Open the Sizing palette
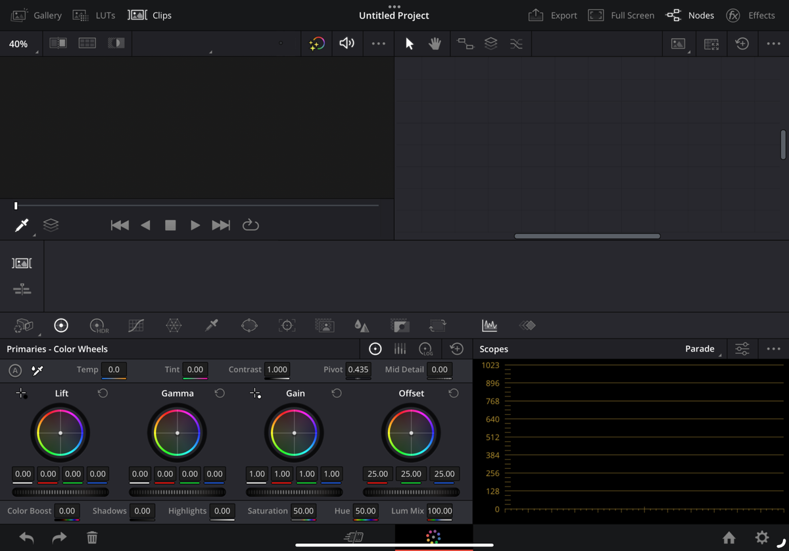 click(x=437, y=325)
